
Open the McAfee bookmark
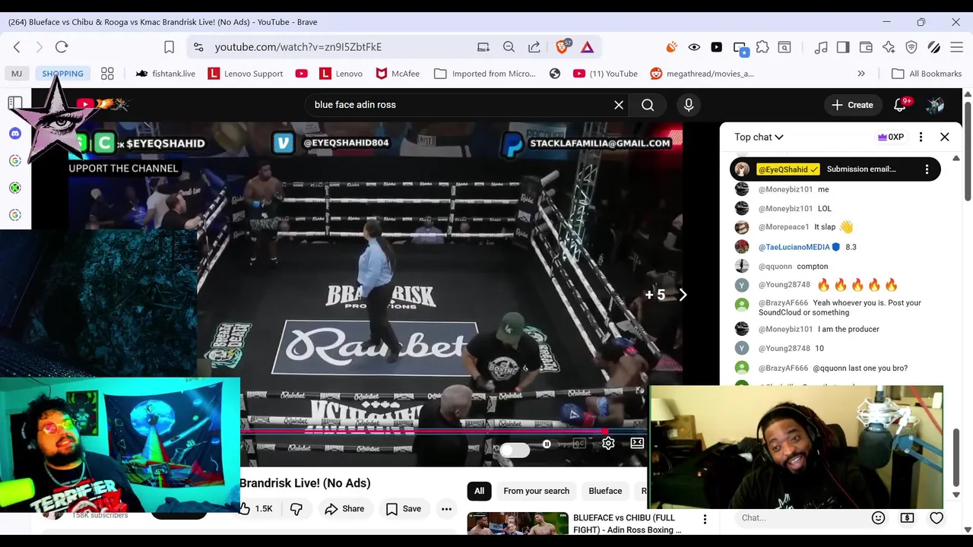pos(398,74)
